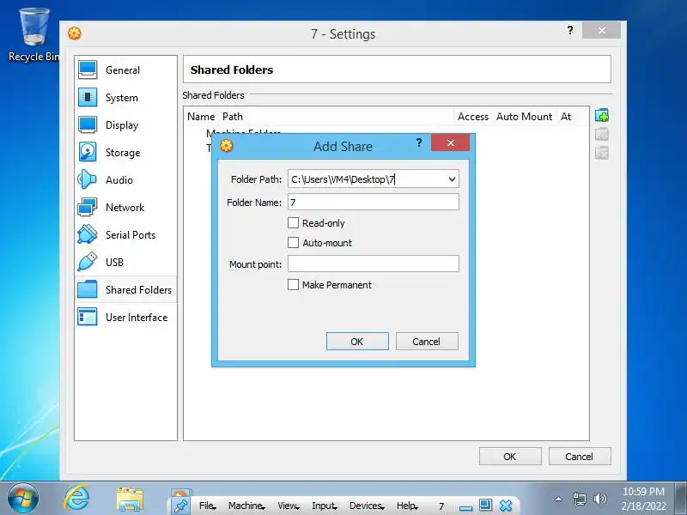Click the Mount point input field
The width and height of the screenshot is (687, 515).
pos(374,264)
